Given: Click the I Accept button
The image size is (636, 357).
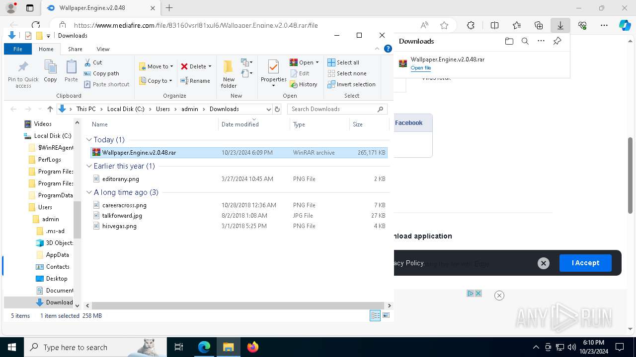Looking at the screenshot, I should tap(585, 263).
